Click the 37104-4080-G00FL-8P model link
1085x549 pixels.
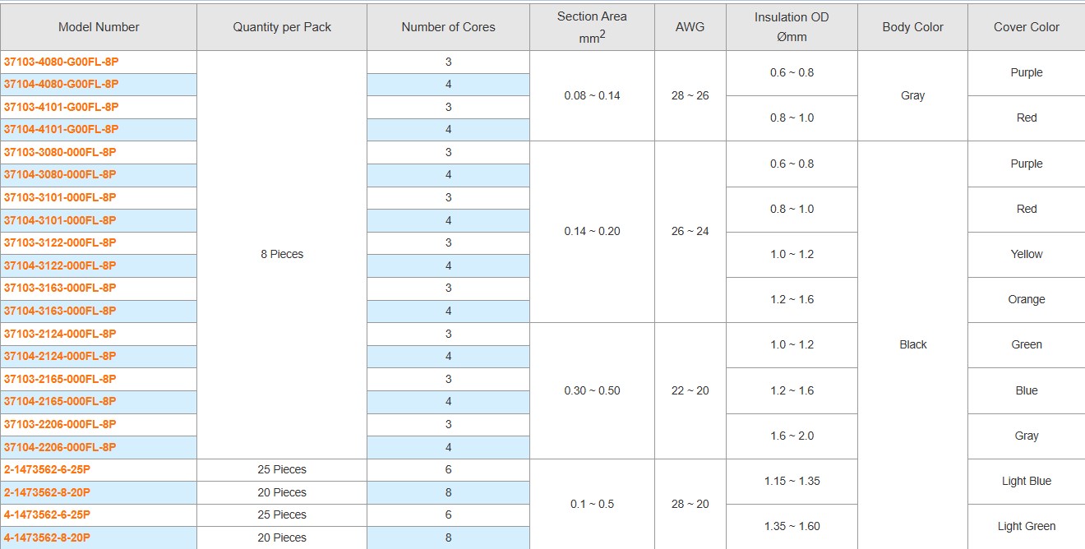pos(62,84)
